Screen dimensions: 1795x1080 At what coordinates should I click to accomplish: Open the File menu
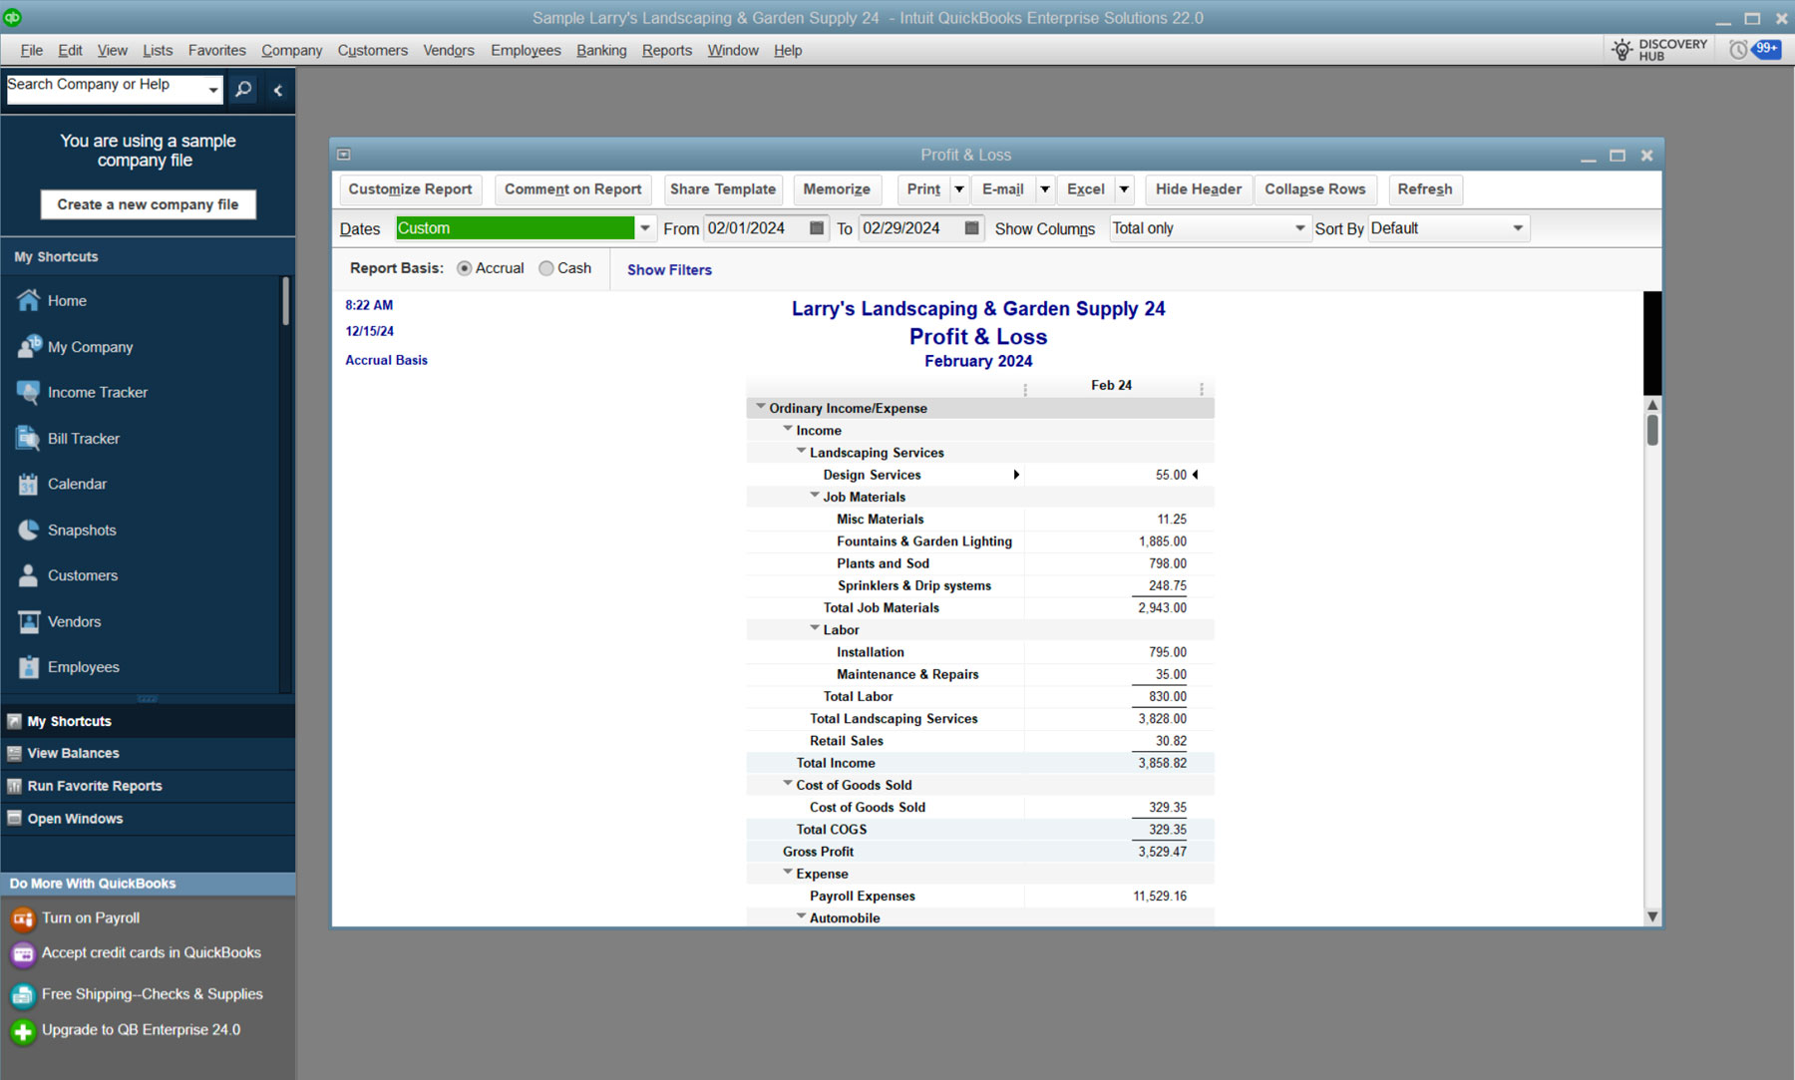tap(32, 50)
